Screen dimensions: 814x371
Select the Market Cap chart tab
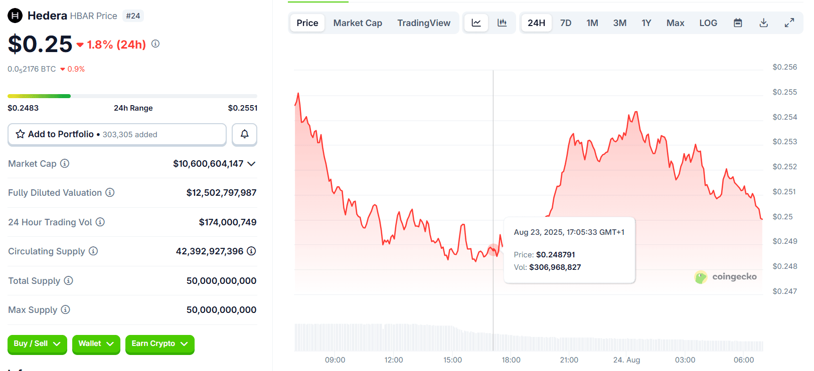pos(358,23)
